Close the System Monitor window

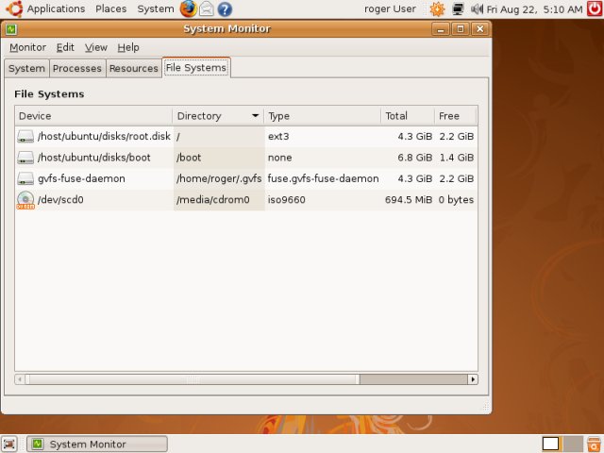480,29
